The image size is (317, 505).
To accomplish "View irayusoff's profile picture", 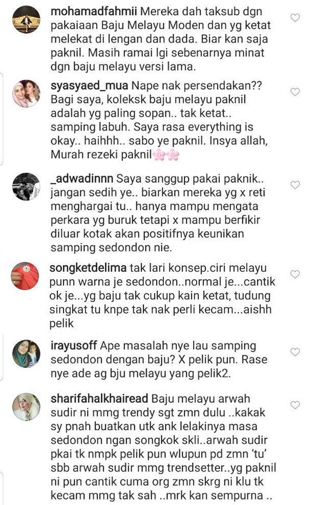I will 26,354.
